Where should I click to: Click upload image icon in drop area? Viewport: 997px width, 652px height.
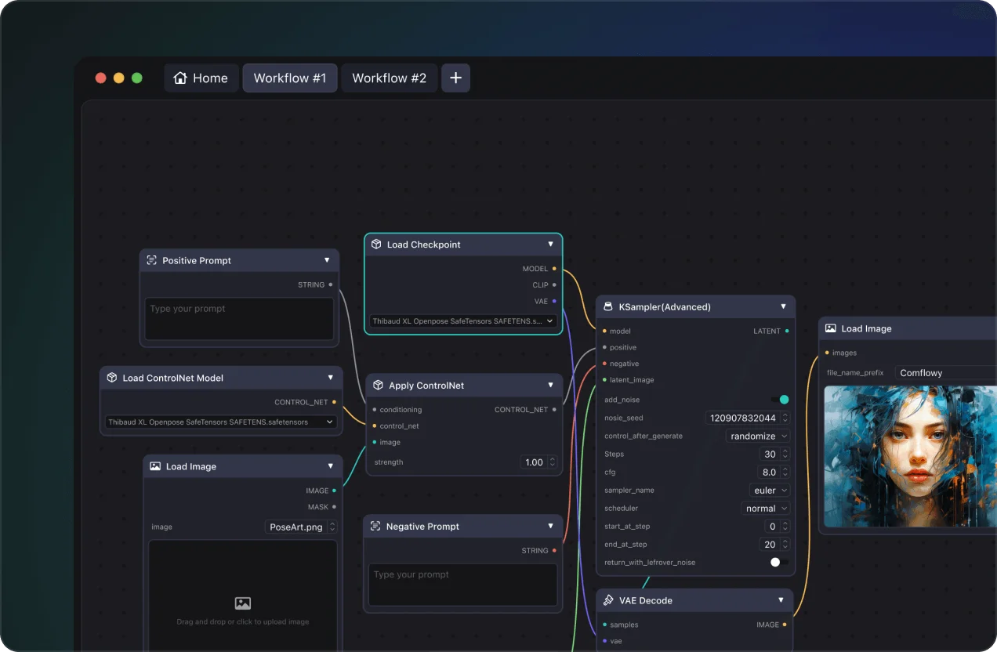(243, 603)
